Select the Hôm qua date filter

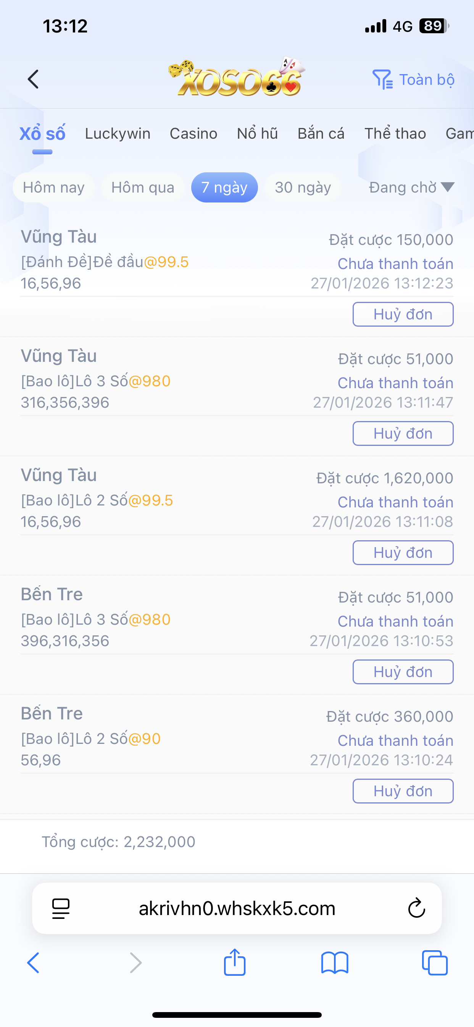pos(143,187)
